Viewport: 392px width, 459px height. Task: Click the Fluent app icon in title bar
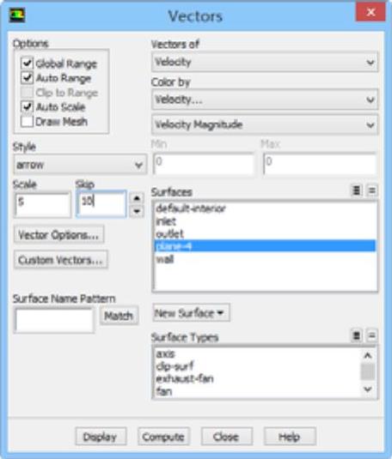tap(16, 15)
